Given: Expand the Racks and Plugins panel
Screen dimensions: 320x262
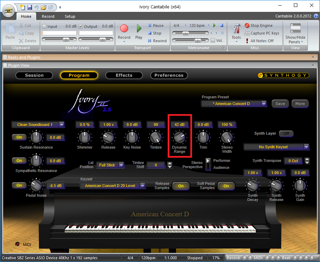Looking at the screenshot, I should tap(5, 57).
